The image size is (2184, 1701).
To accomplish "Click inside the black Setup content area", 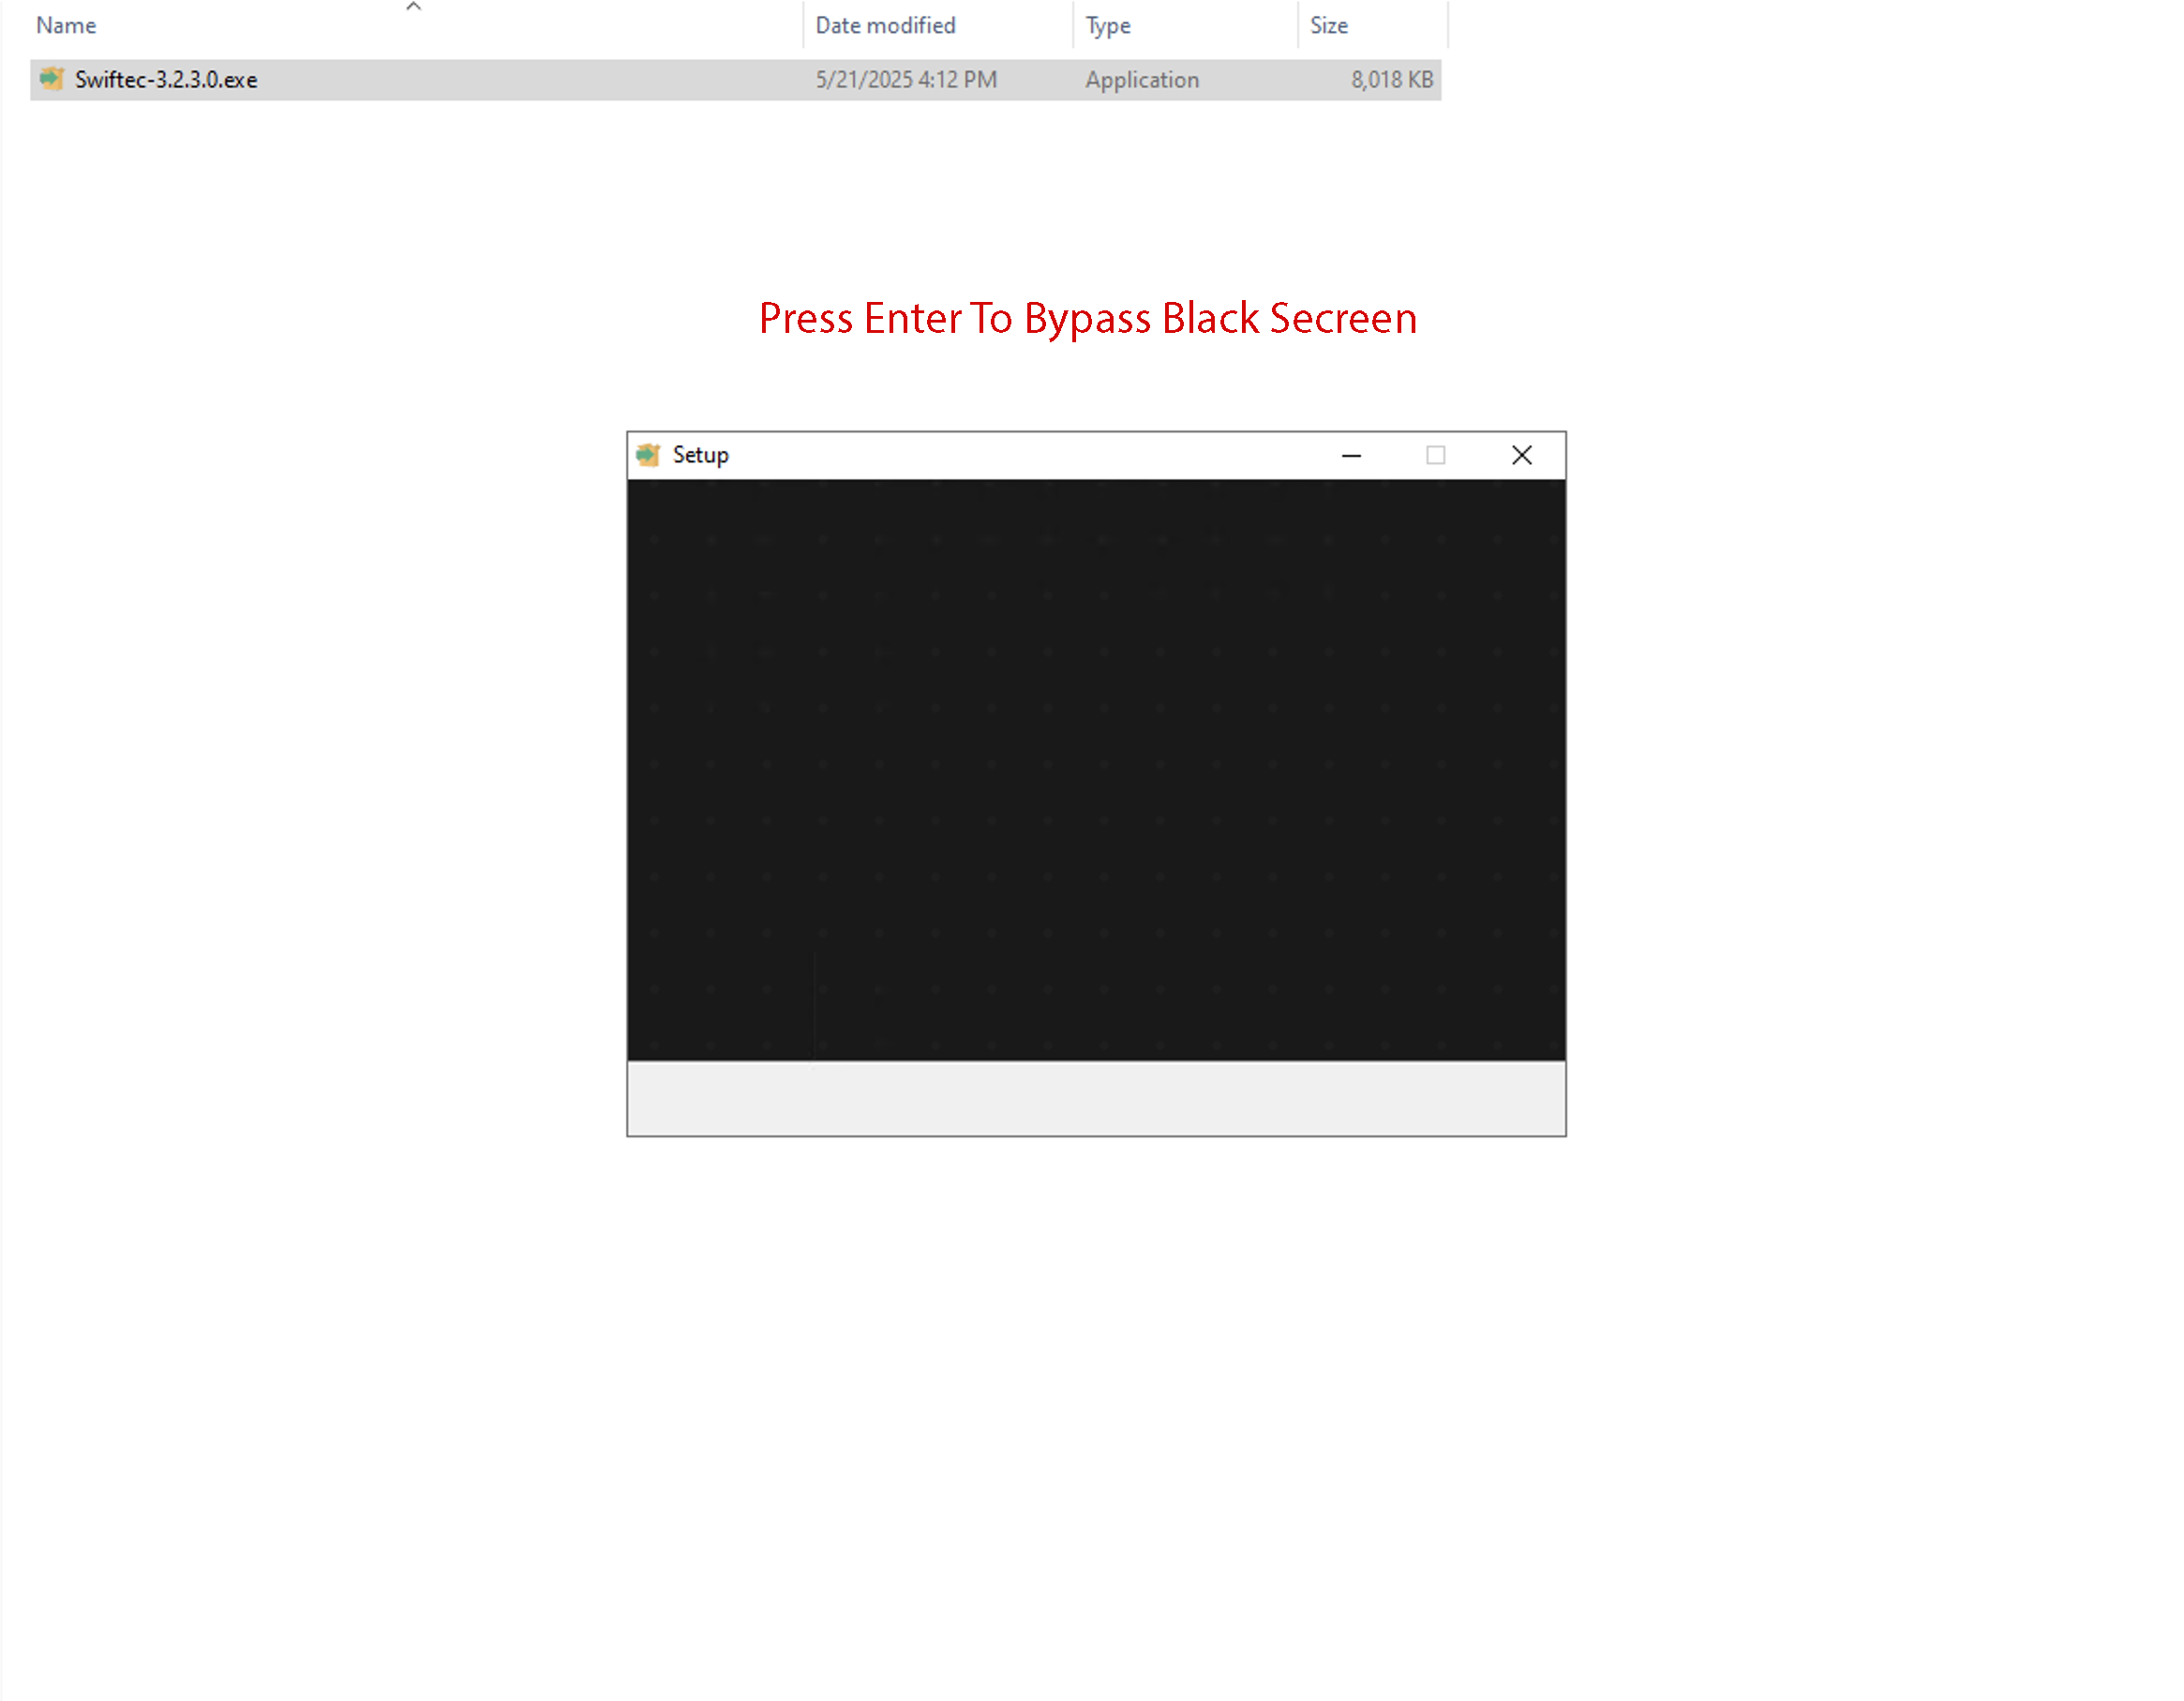I will [1096, 769].
